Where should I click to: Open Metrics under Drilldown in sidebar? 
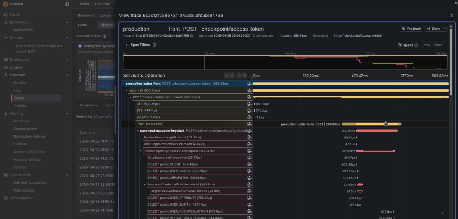19,83
